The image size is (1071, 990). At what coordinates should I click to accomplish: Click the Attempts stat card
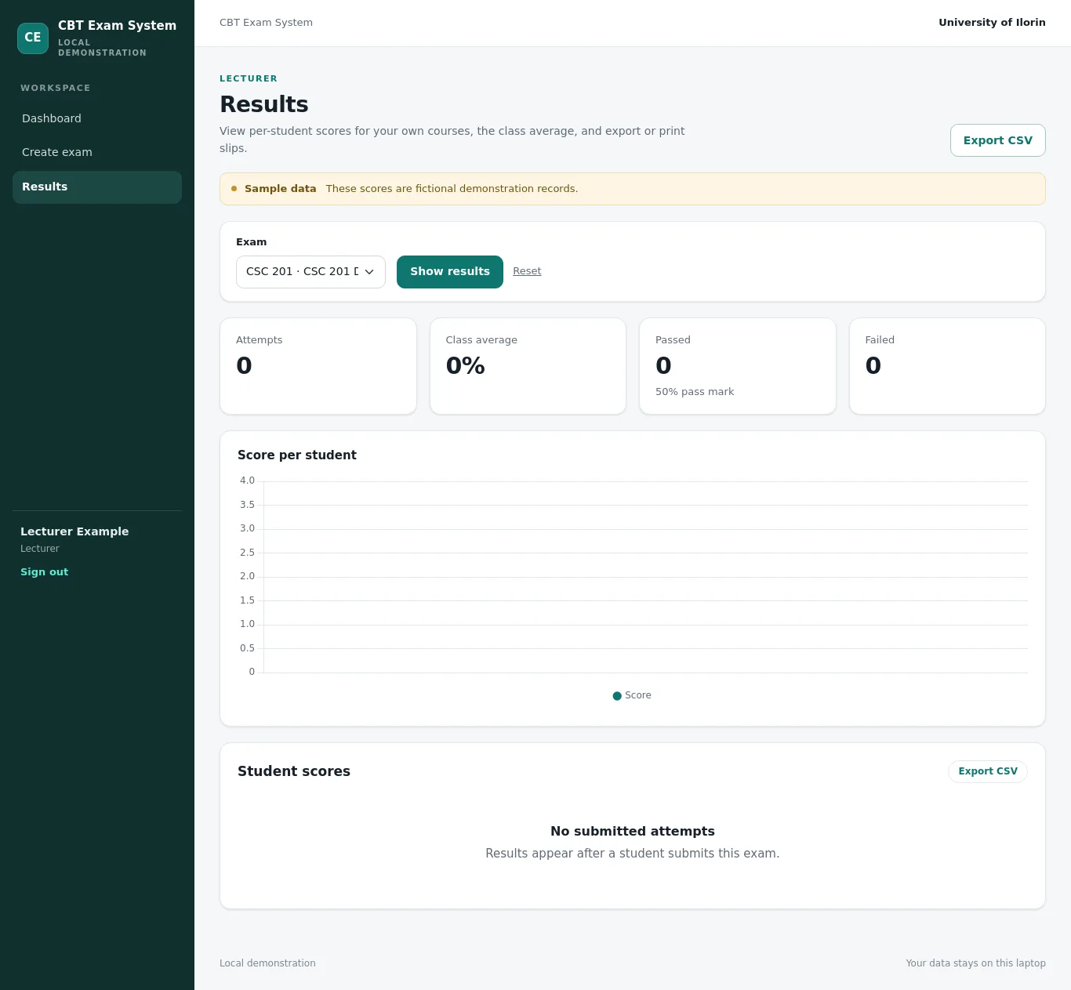click(x=318, y=366)
